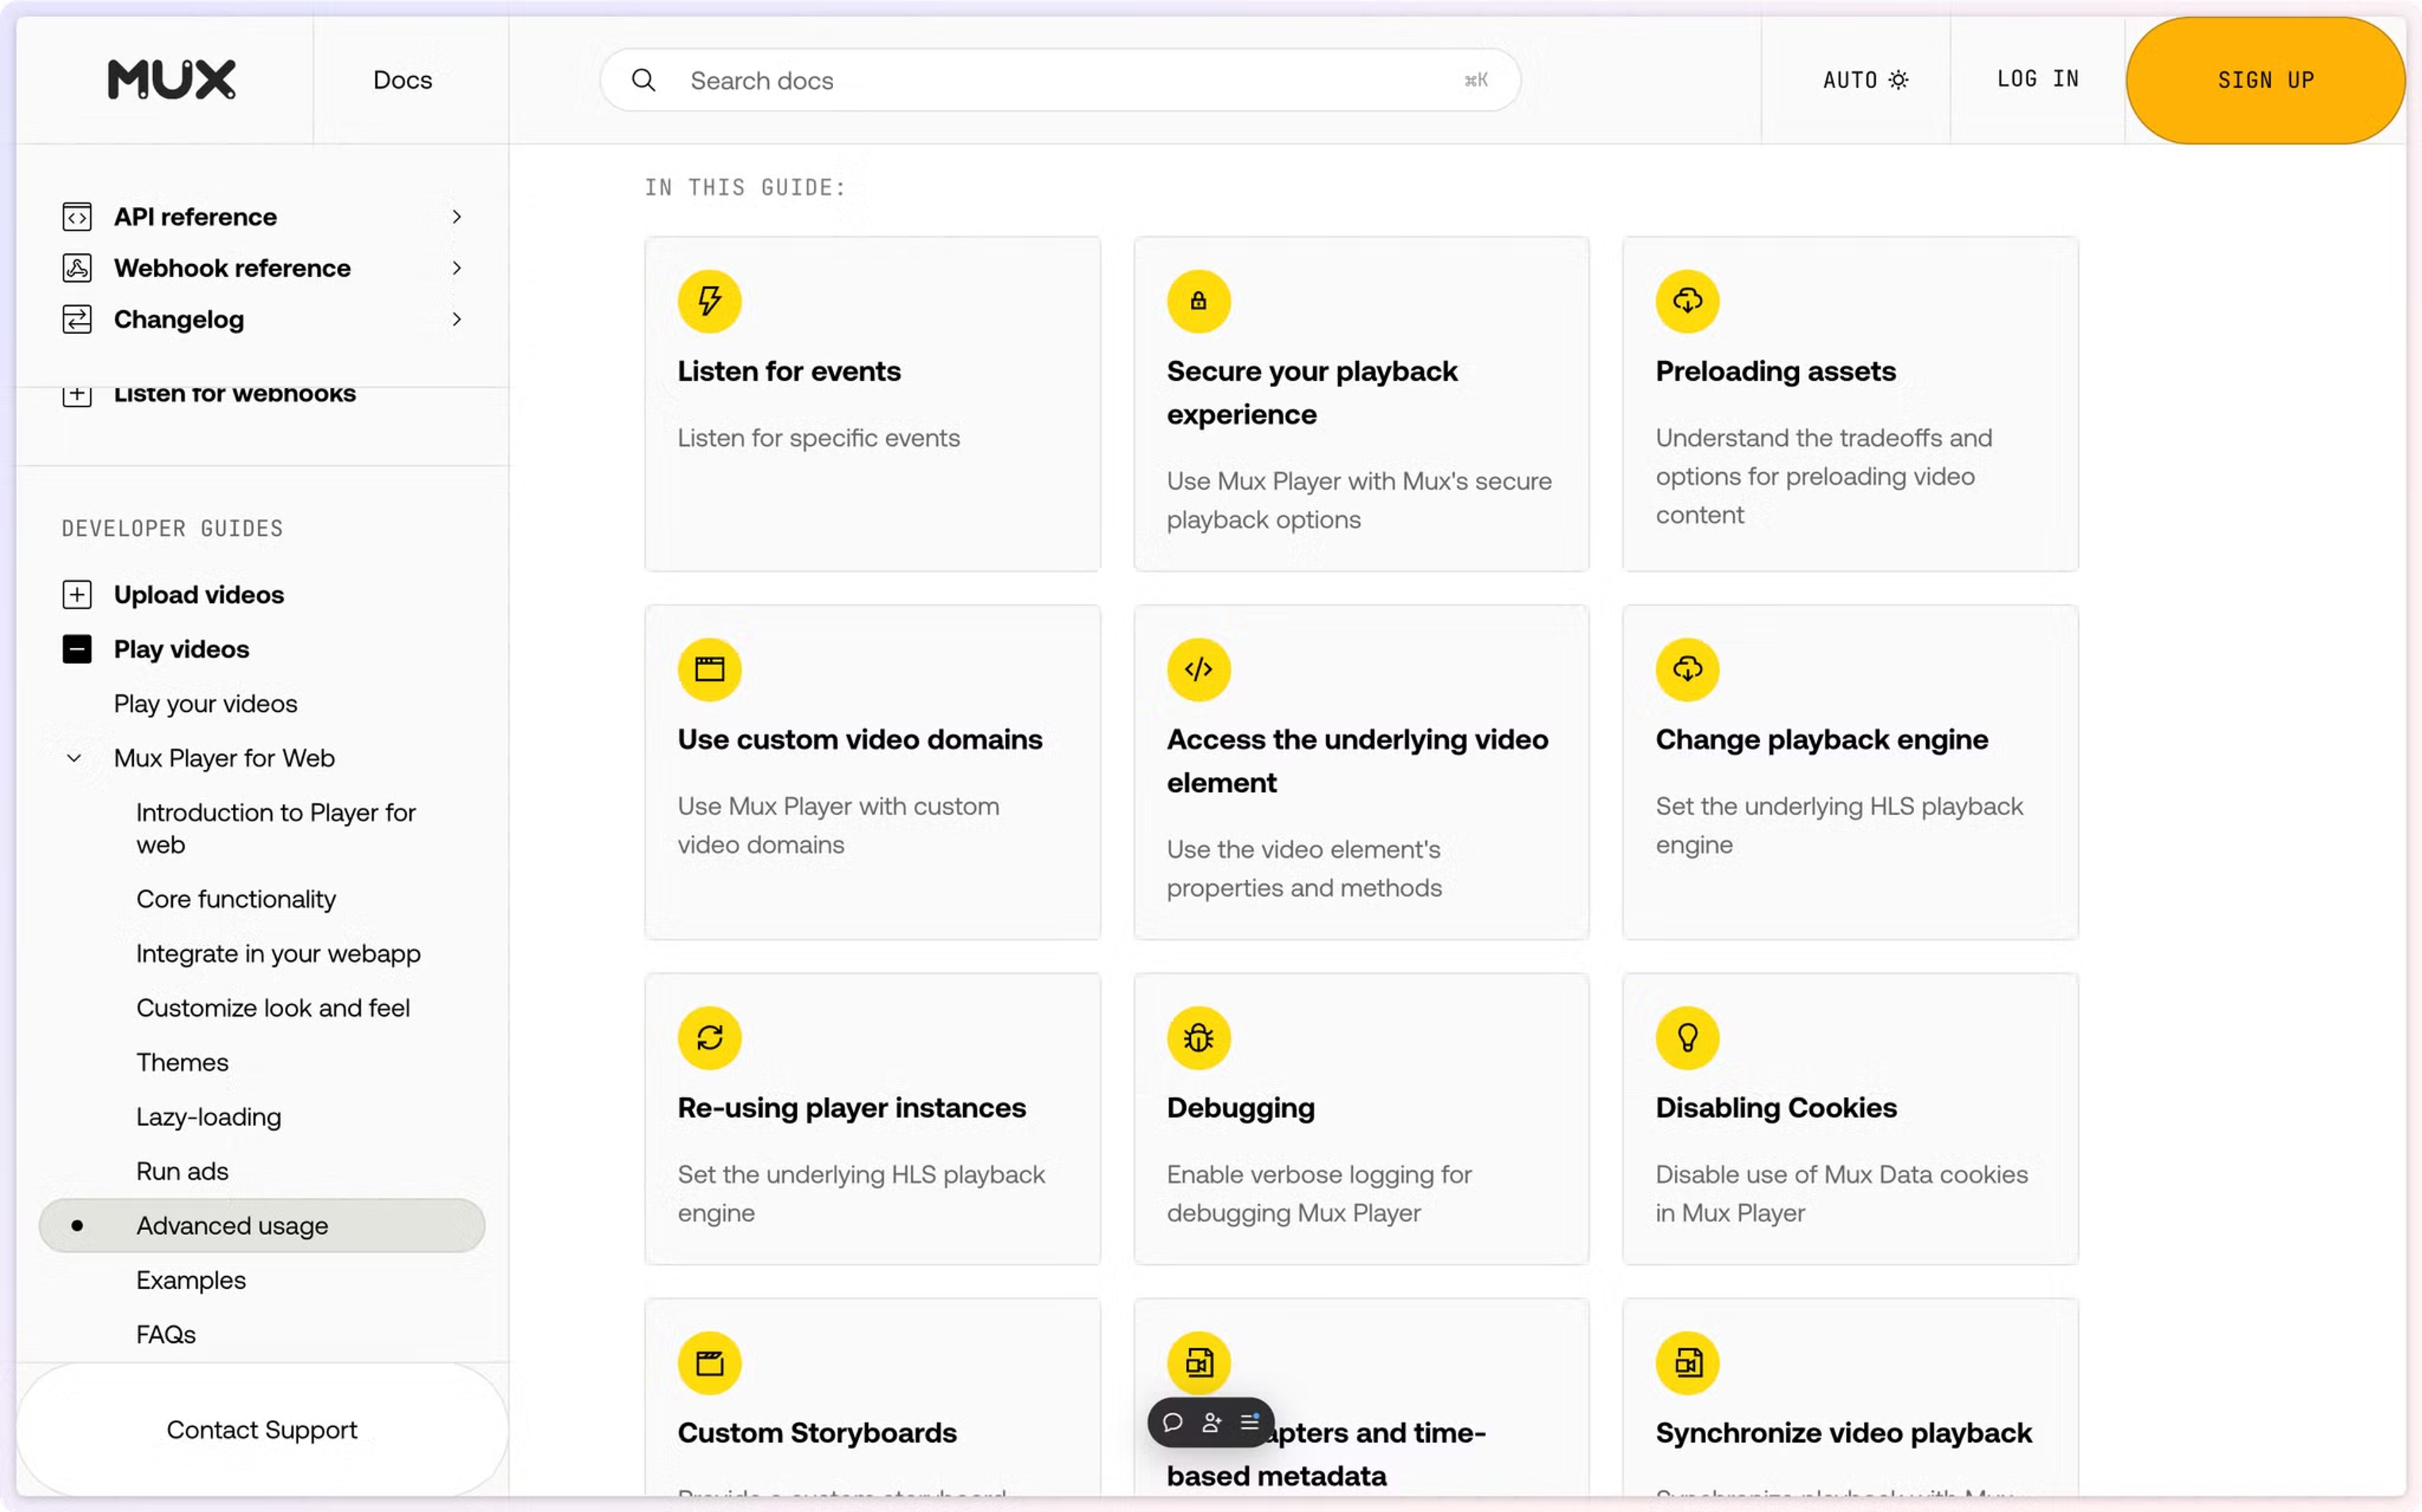Open the Disabling Cookies card title
Image resolution: width=2422 pixels, height=1512 pixels.
coord(1776,1107)
